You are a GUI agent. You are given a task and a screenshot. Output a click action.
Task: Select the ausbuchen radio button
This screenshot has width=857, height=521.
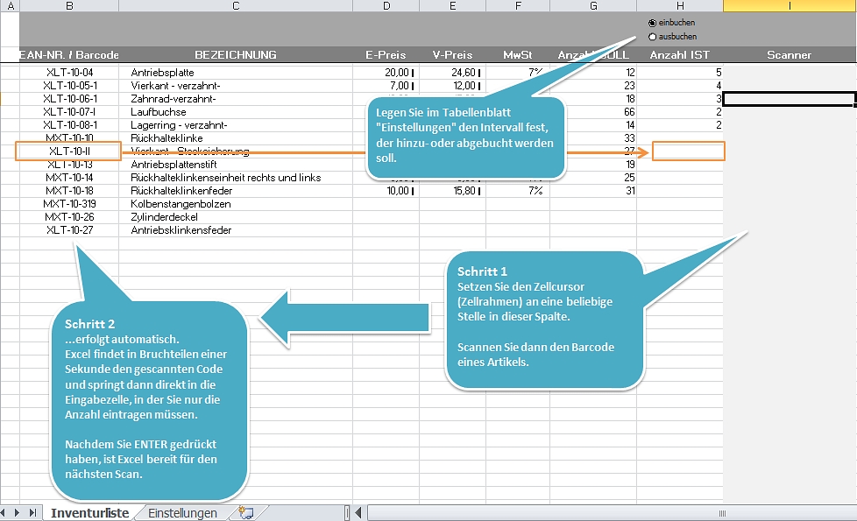click(652, 37)
